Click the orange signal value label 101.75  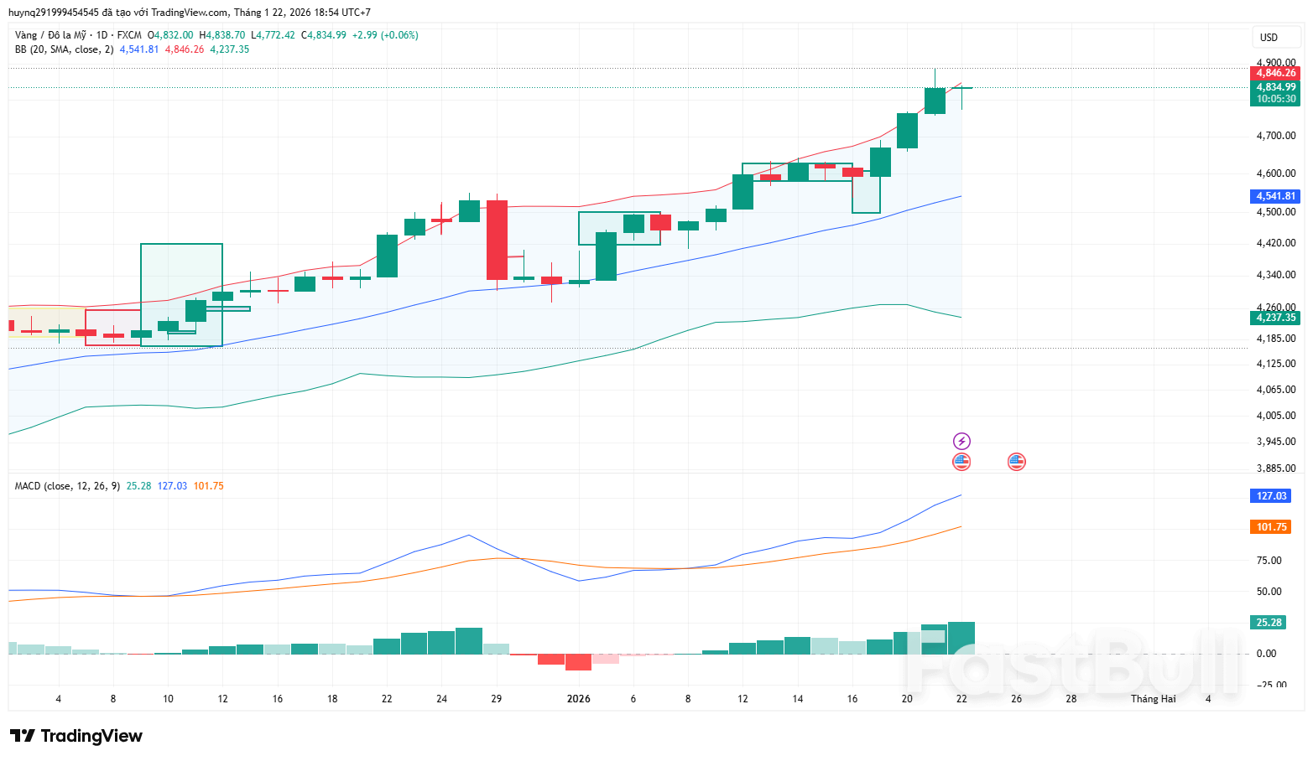(1271, 527)
